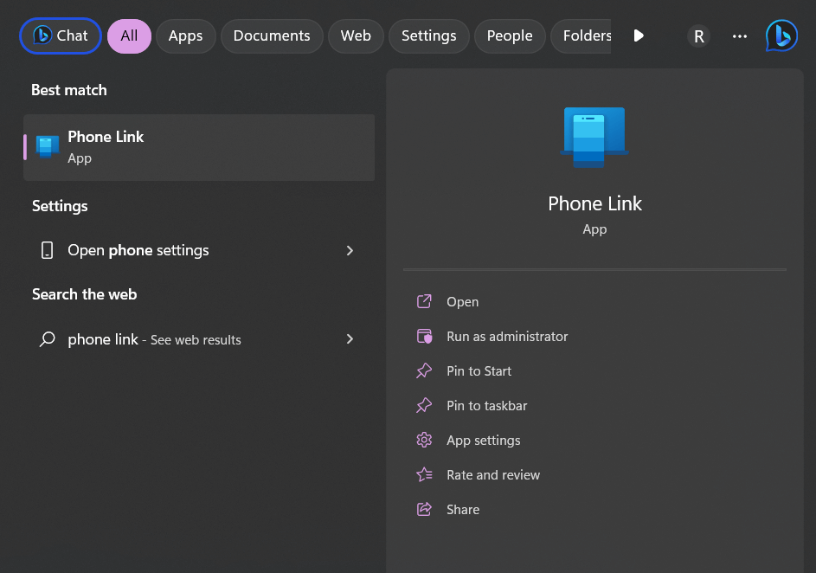Select phone link web results entry
This screenshot has width=816, height=573.
click(x=199, y=339)
